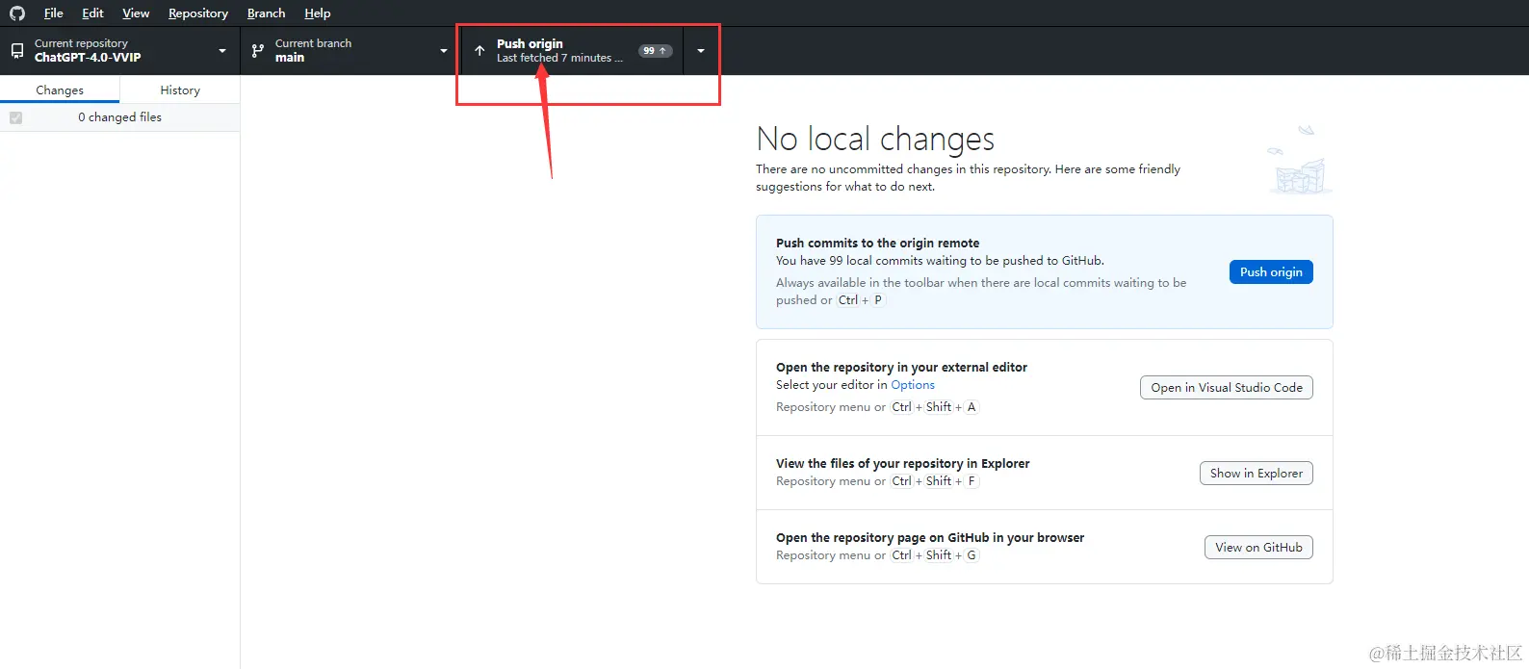Open the Options link for editor
The image size is (1529, 669).
tap(913, 385)
